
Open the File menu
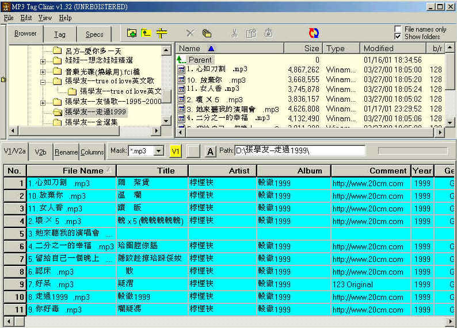coord(9,18)
